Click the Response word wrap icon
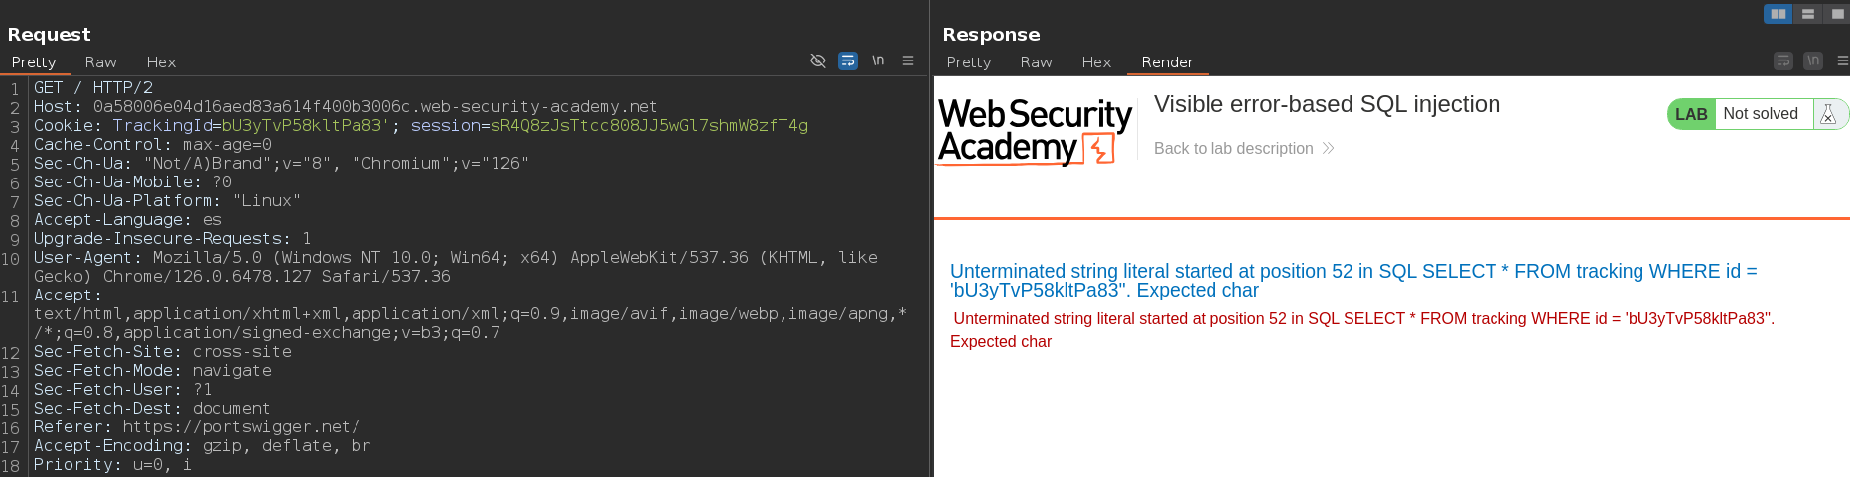Image resolution: width=1850 pixels, height=477 pixels. pyautogui.click(x=1783, y=61)
